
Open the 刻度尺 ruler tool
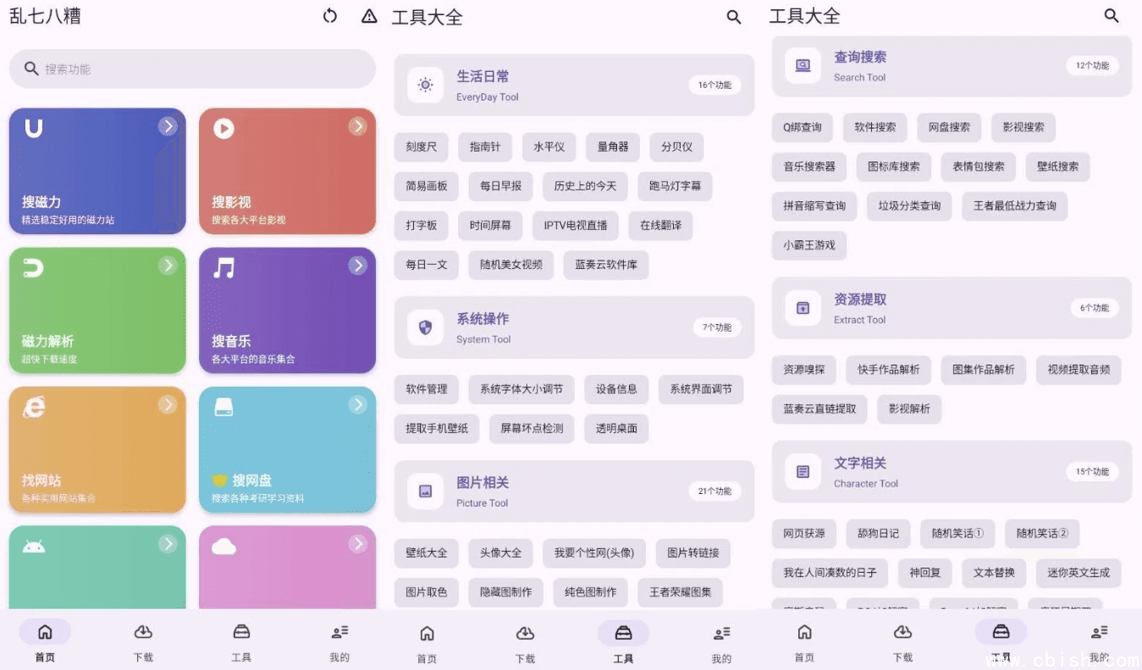click(x=422, y=146)
